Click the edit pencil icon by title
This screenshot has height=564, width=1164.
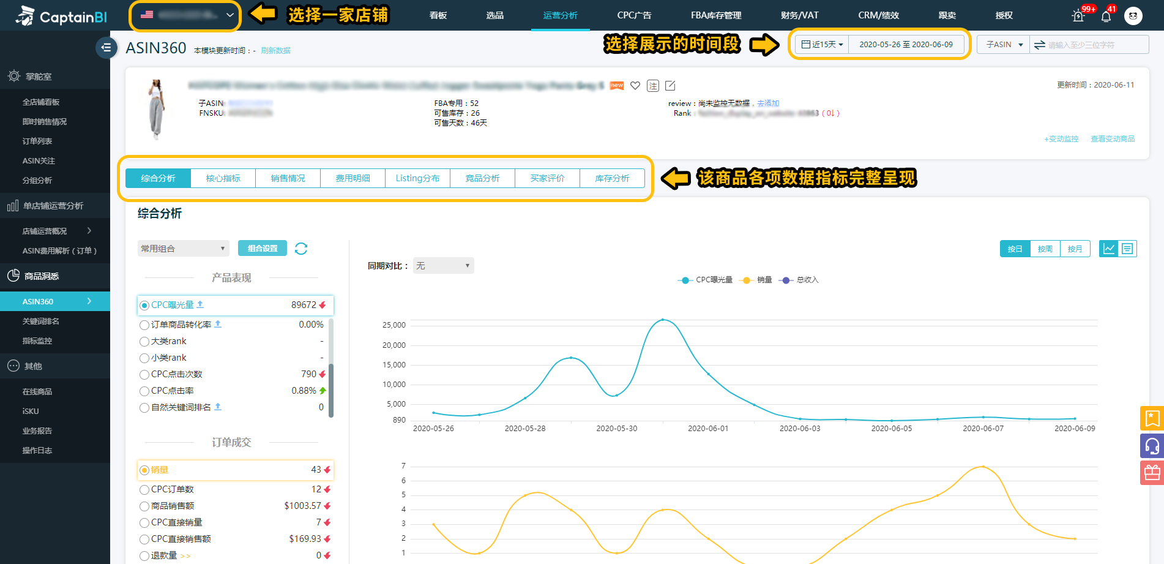(670, 86)
